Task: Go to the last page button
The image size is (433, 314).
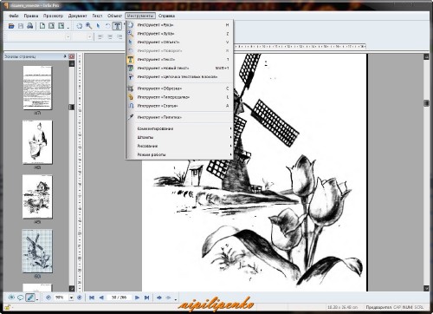Action: [x=146, y=298]
